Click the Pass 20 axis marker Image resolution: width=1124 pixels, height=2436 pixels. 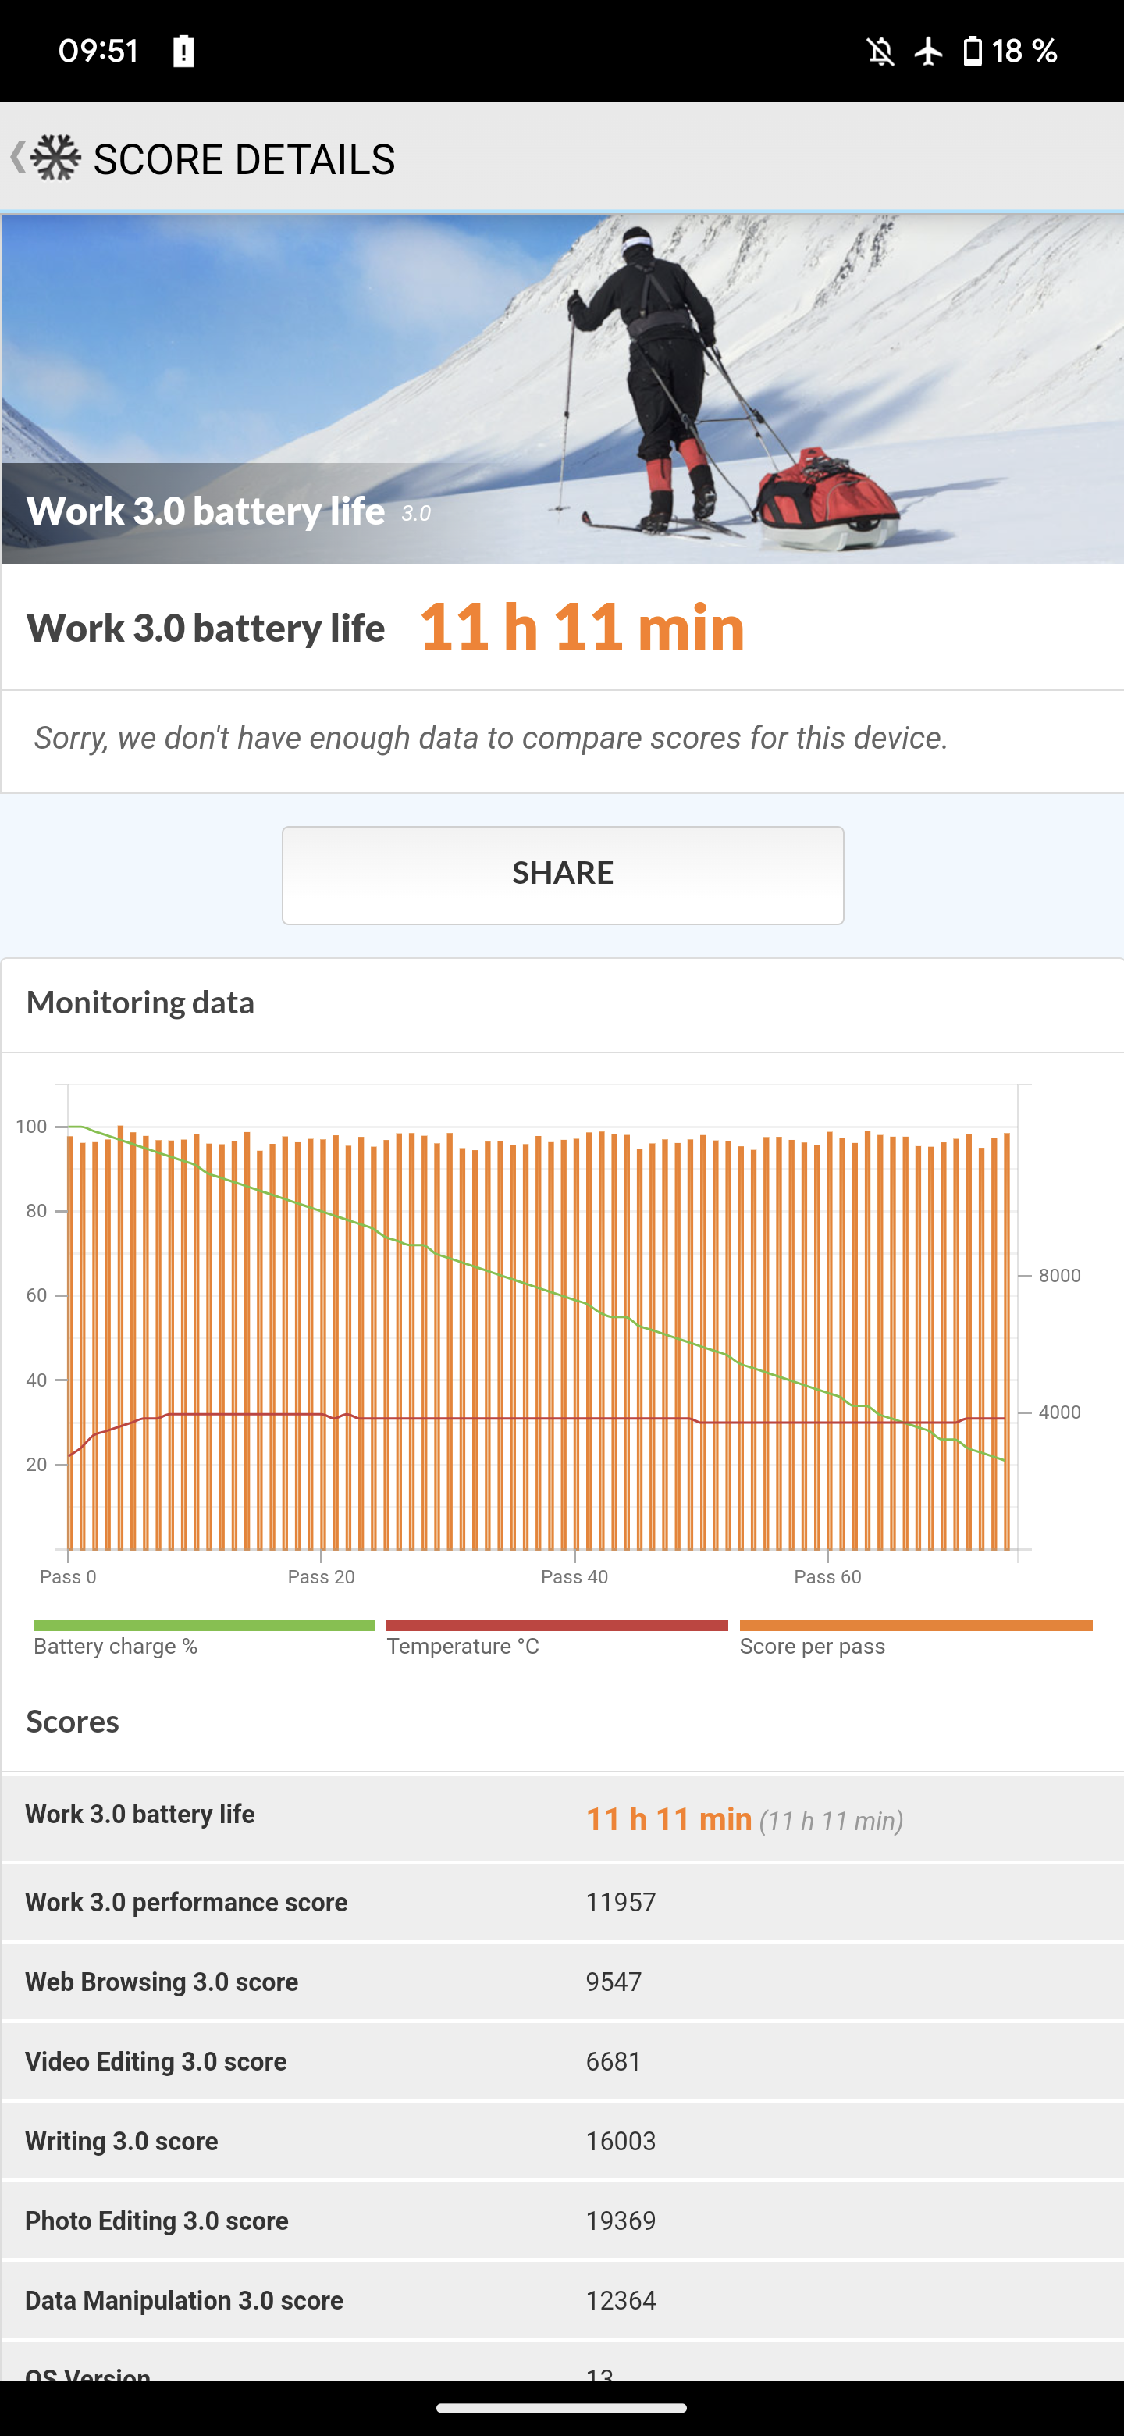[322, 1576]
